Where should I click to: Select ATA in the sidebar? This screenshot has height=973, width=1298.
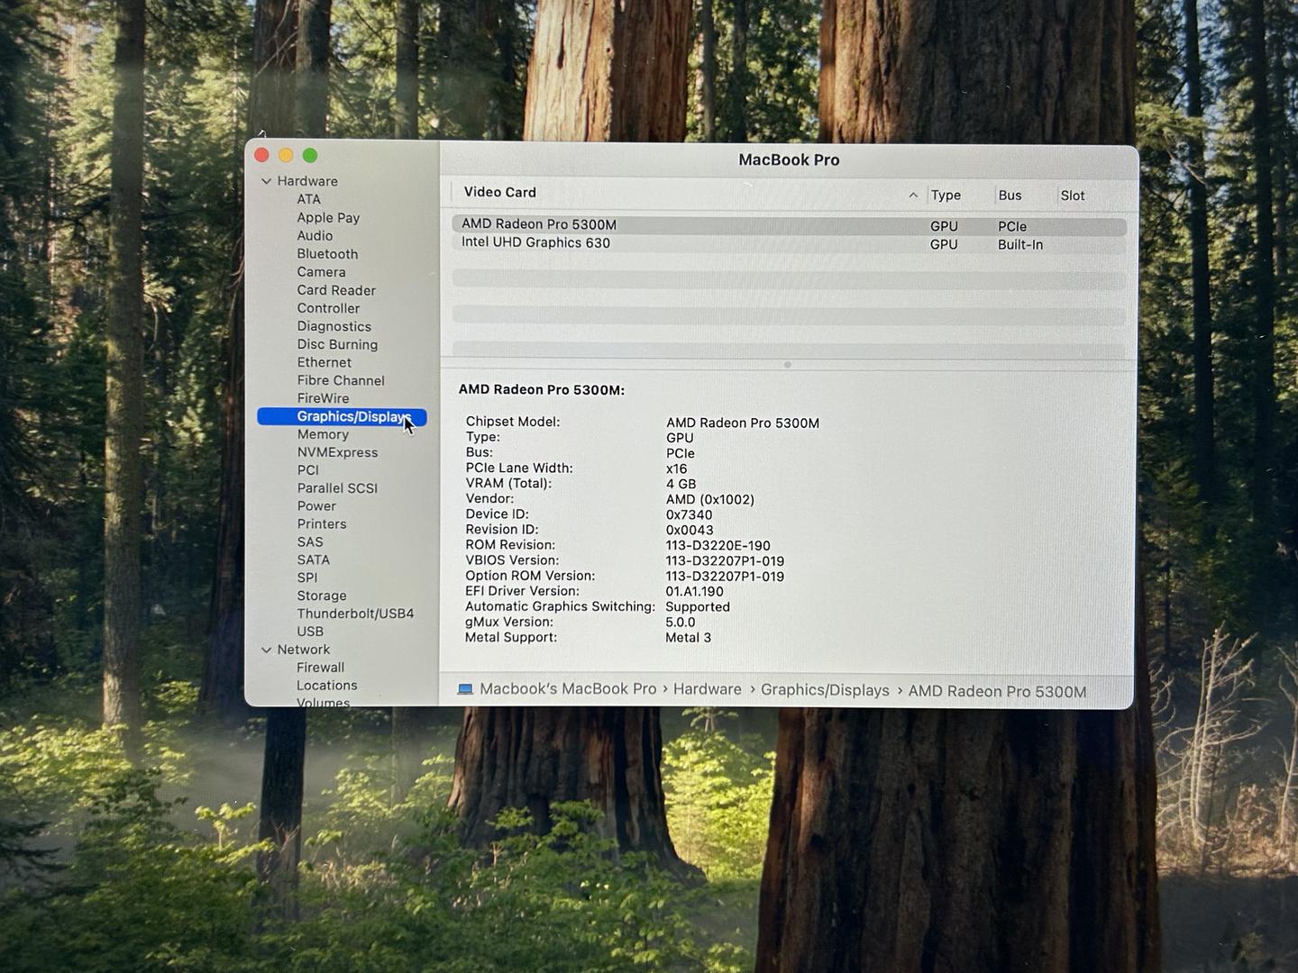[308, 199]
